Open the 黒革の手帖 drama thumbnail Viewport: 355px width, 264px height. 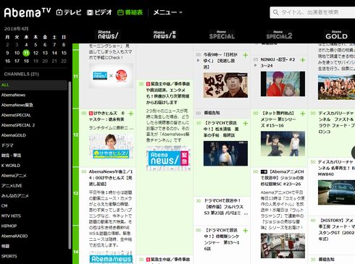(x=225, y=153)
